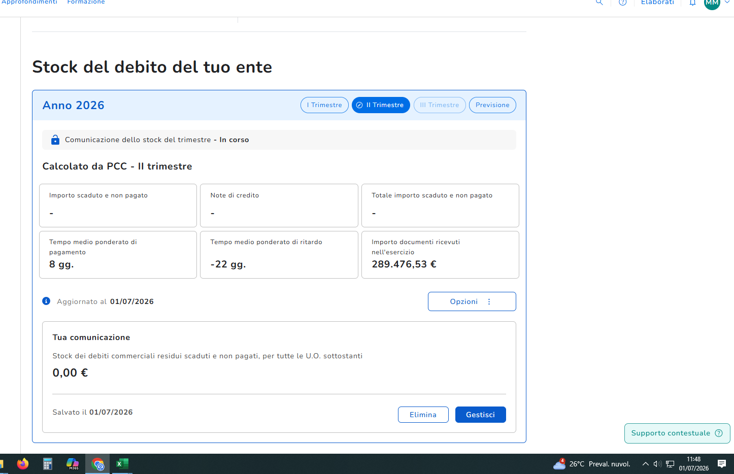
Task: Show hidden system tray icons chevron
Action: point(646,464)
